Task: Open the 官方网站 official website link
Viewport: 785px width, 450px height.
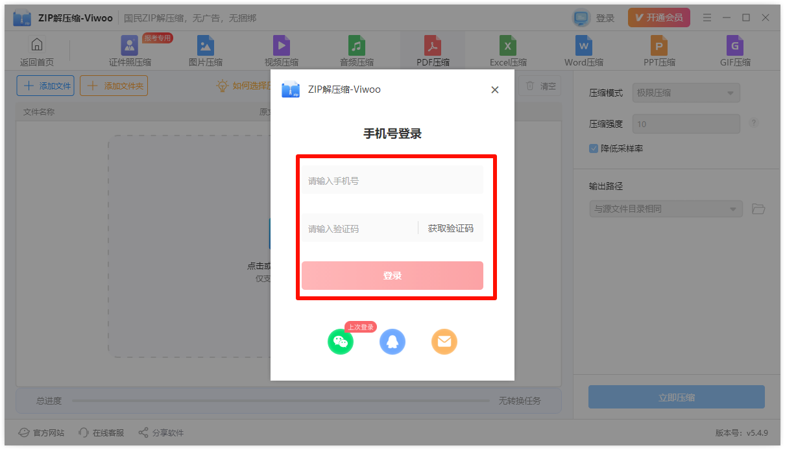Action: pyautogui.click(x=42, y=432)
